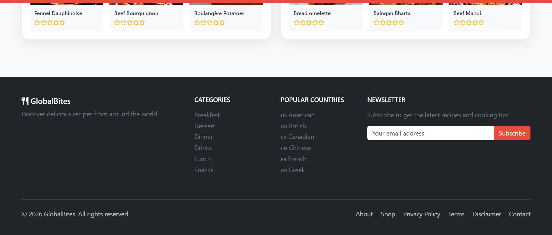Go to the Drinks category

(203, 148)
